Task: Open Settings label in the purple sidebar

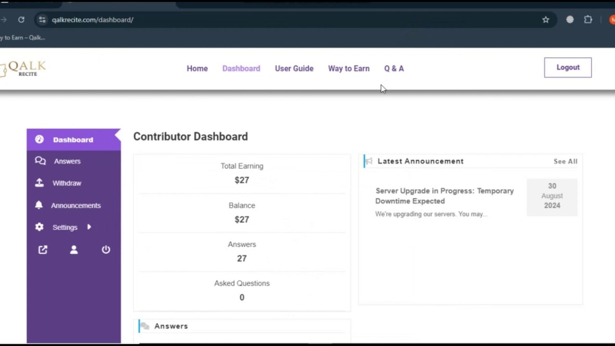Action: (x=65, y=227)
